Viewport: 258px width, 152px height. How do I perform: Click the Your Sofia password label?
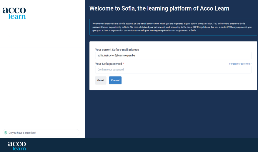point(109,64)
